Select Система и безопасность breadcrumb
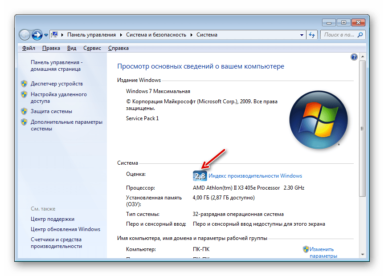Viewport: 384px width, 276px height. pos(156,35)
